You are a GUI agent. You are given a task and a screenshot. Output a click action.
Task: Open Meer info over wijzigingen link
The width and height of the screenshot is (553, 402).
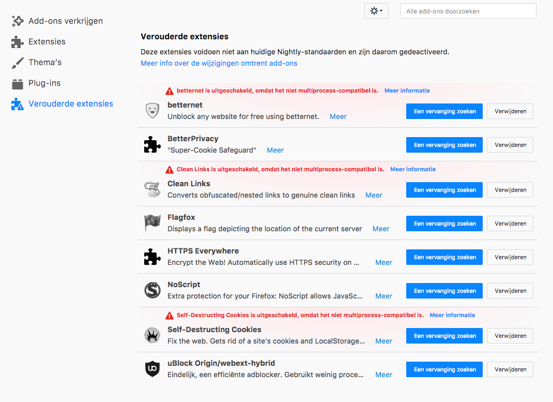click(219, 63)
